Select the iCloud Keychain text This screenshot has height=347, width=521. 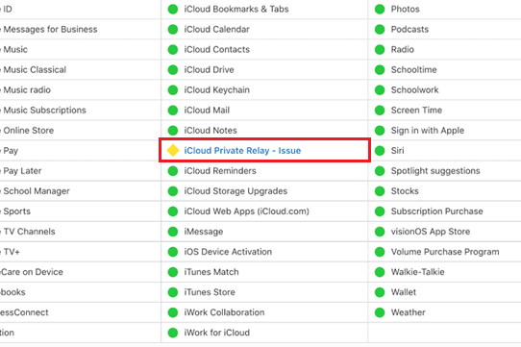point(216,90)
